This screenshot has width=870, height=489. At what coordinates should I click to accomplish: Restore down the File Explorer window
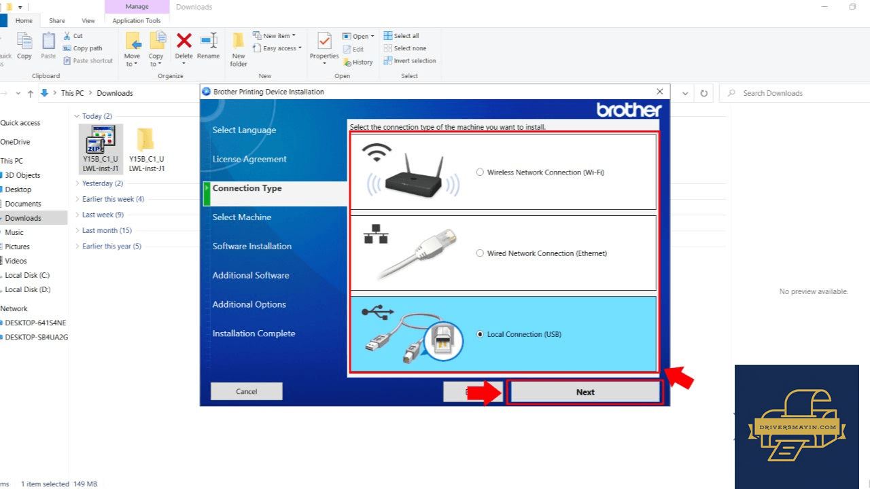852,7
